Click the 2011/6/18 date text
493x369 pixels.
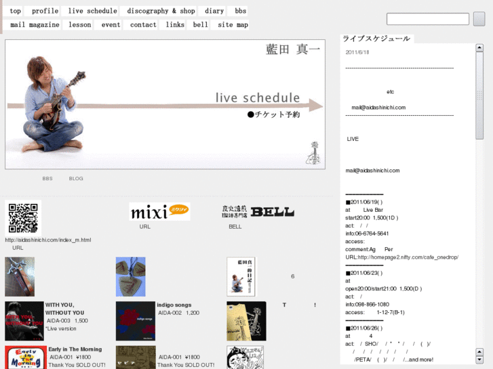point(357,52)
